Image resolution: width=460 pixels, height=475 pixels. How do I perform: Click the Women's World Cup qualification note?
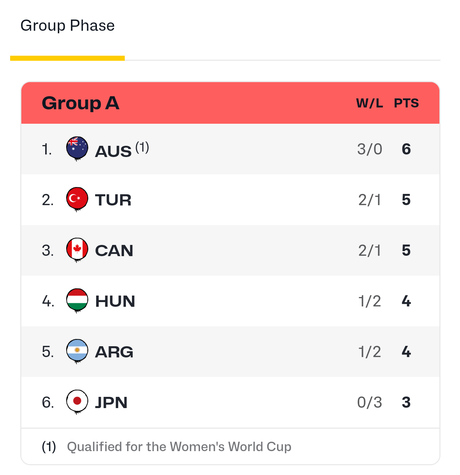point(179,447)
